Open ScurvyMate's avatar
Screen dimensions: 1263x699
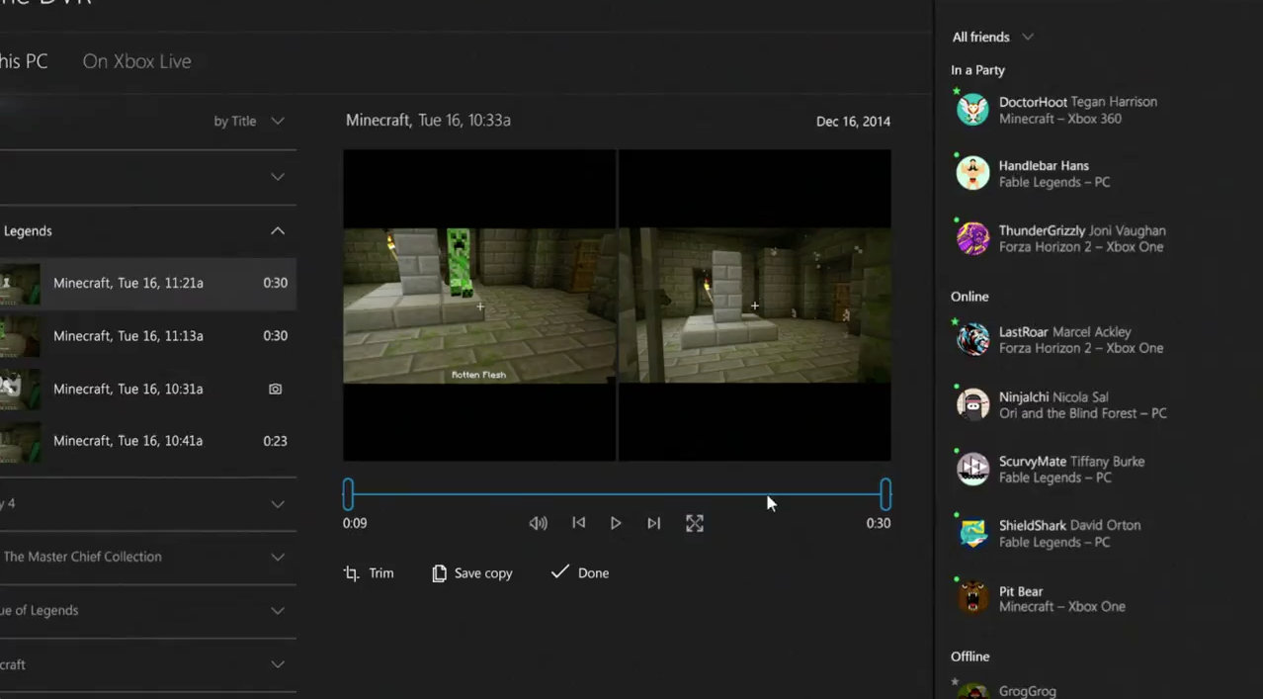point(973,469)
